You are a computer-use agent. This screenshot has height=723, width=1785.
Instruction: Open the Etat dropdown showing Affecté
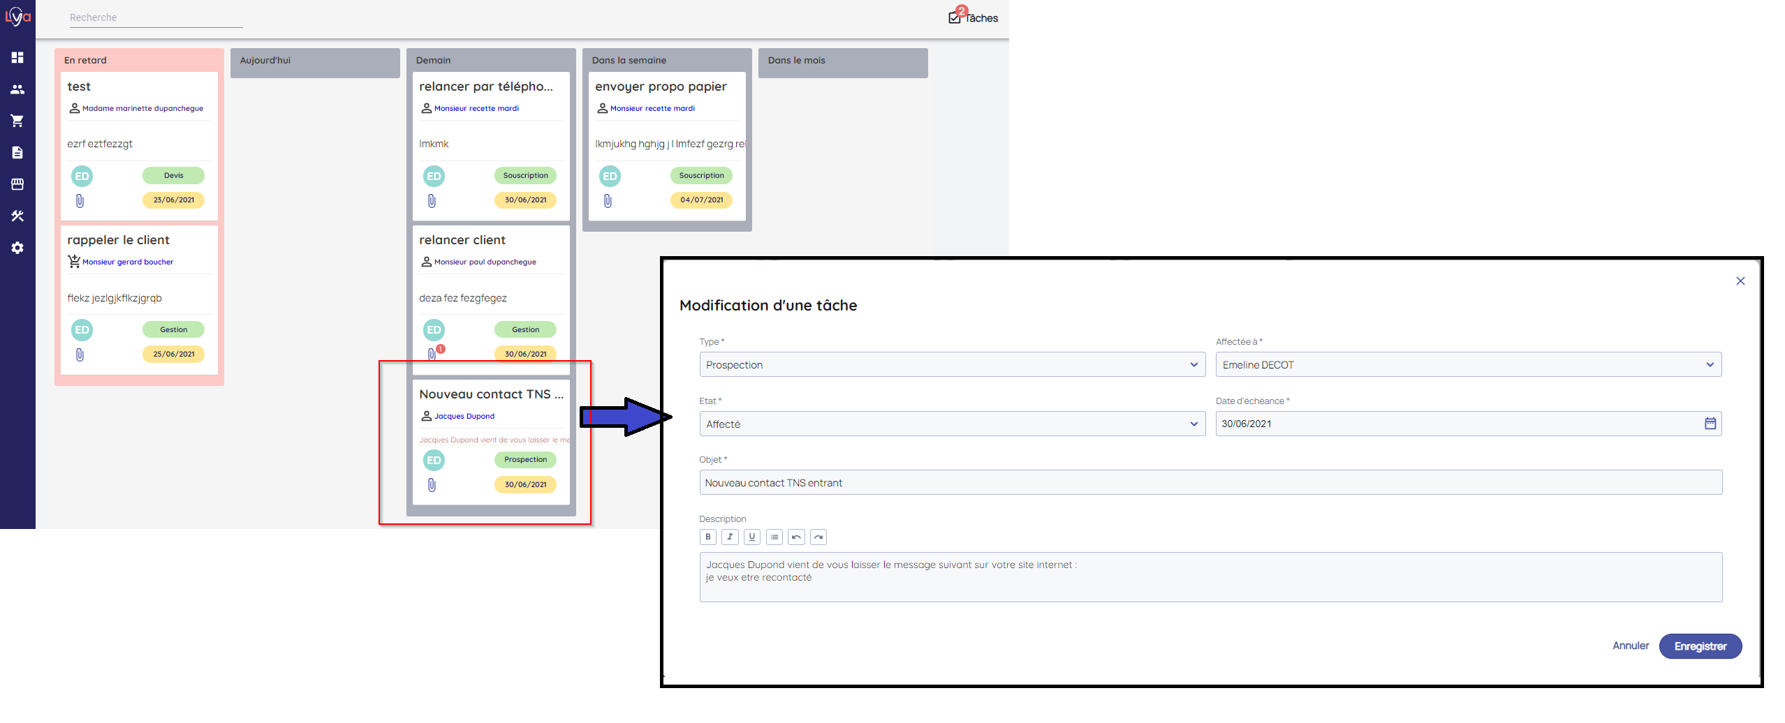(x=951, y=424)
